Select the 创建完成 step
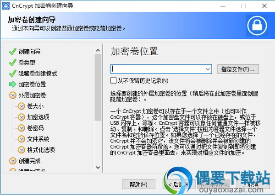Image resolution: width=275 pixels, height=195 pixels. click(x=29, y=161)
